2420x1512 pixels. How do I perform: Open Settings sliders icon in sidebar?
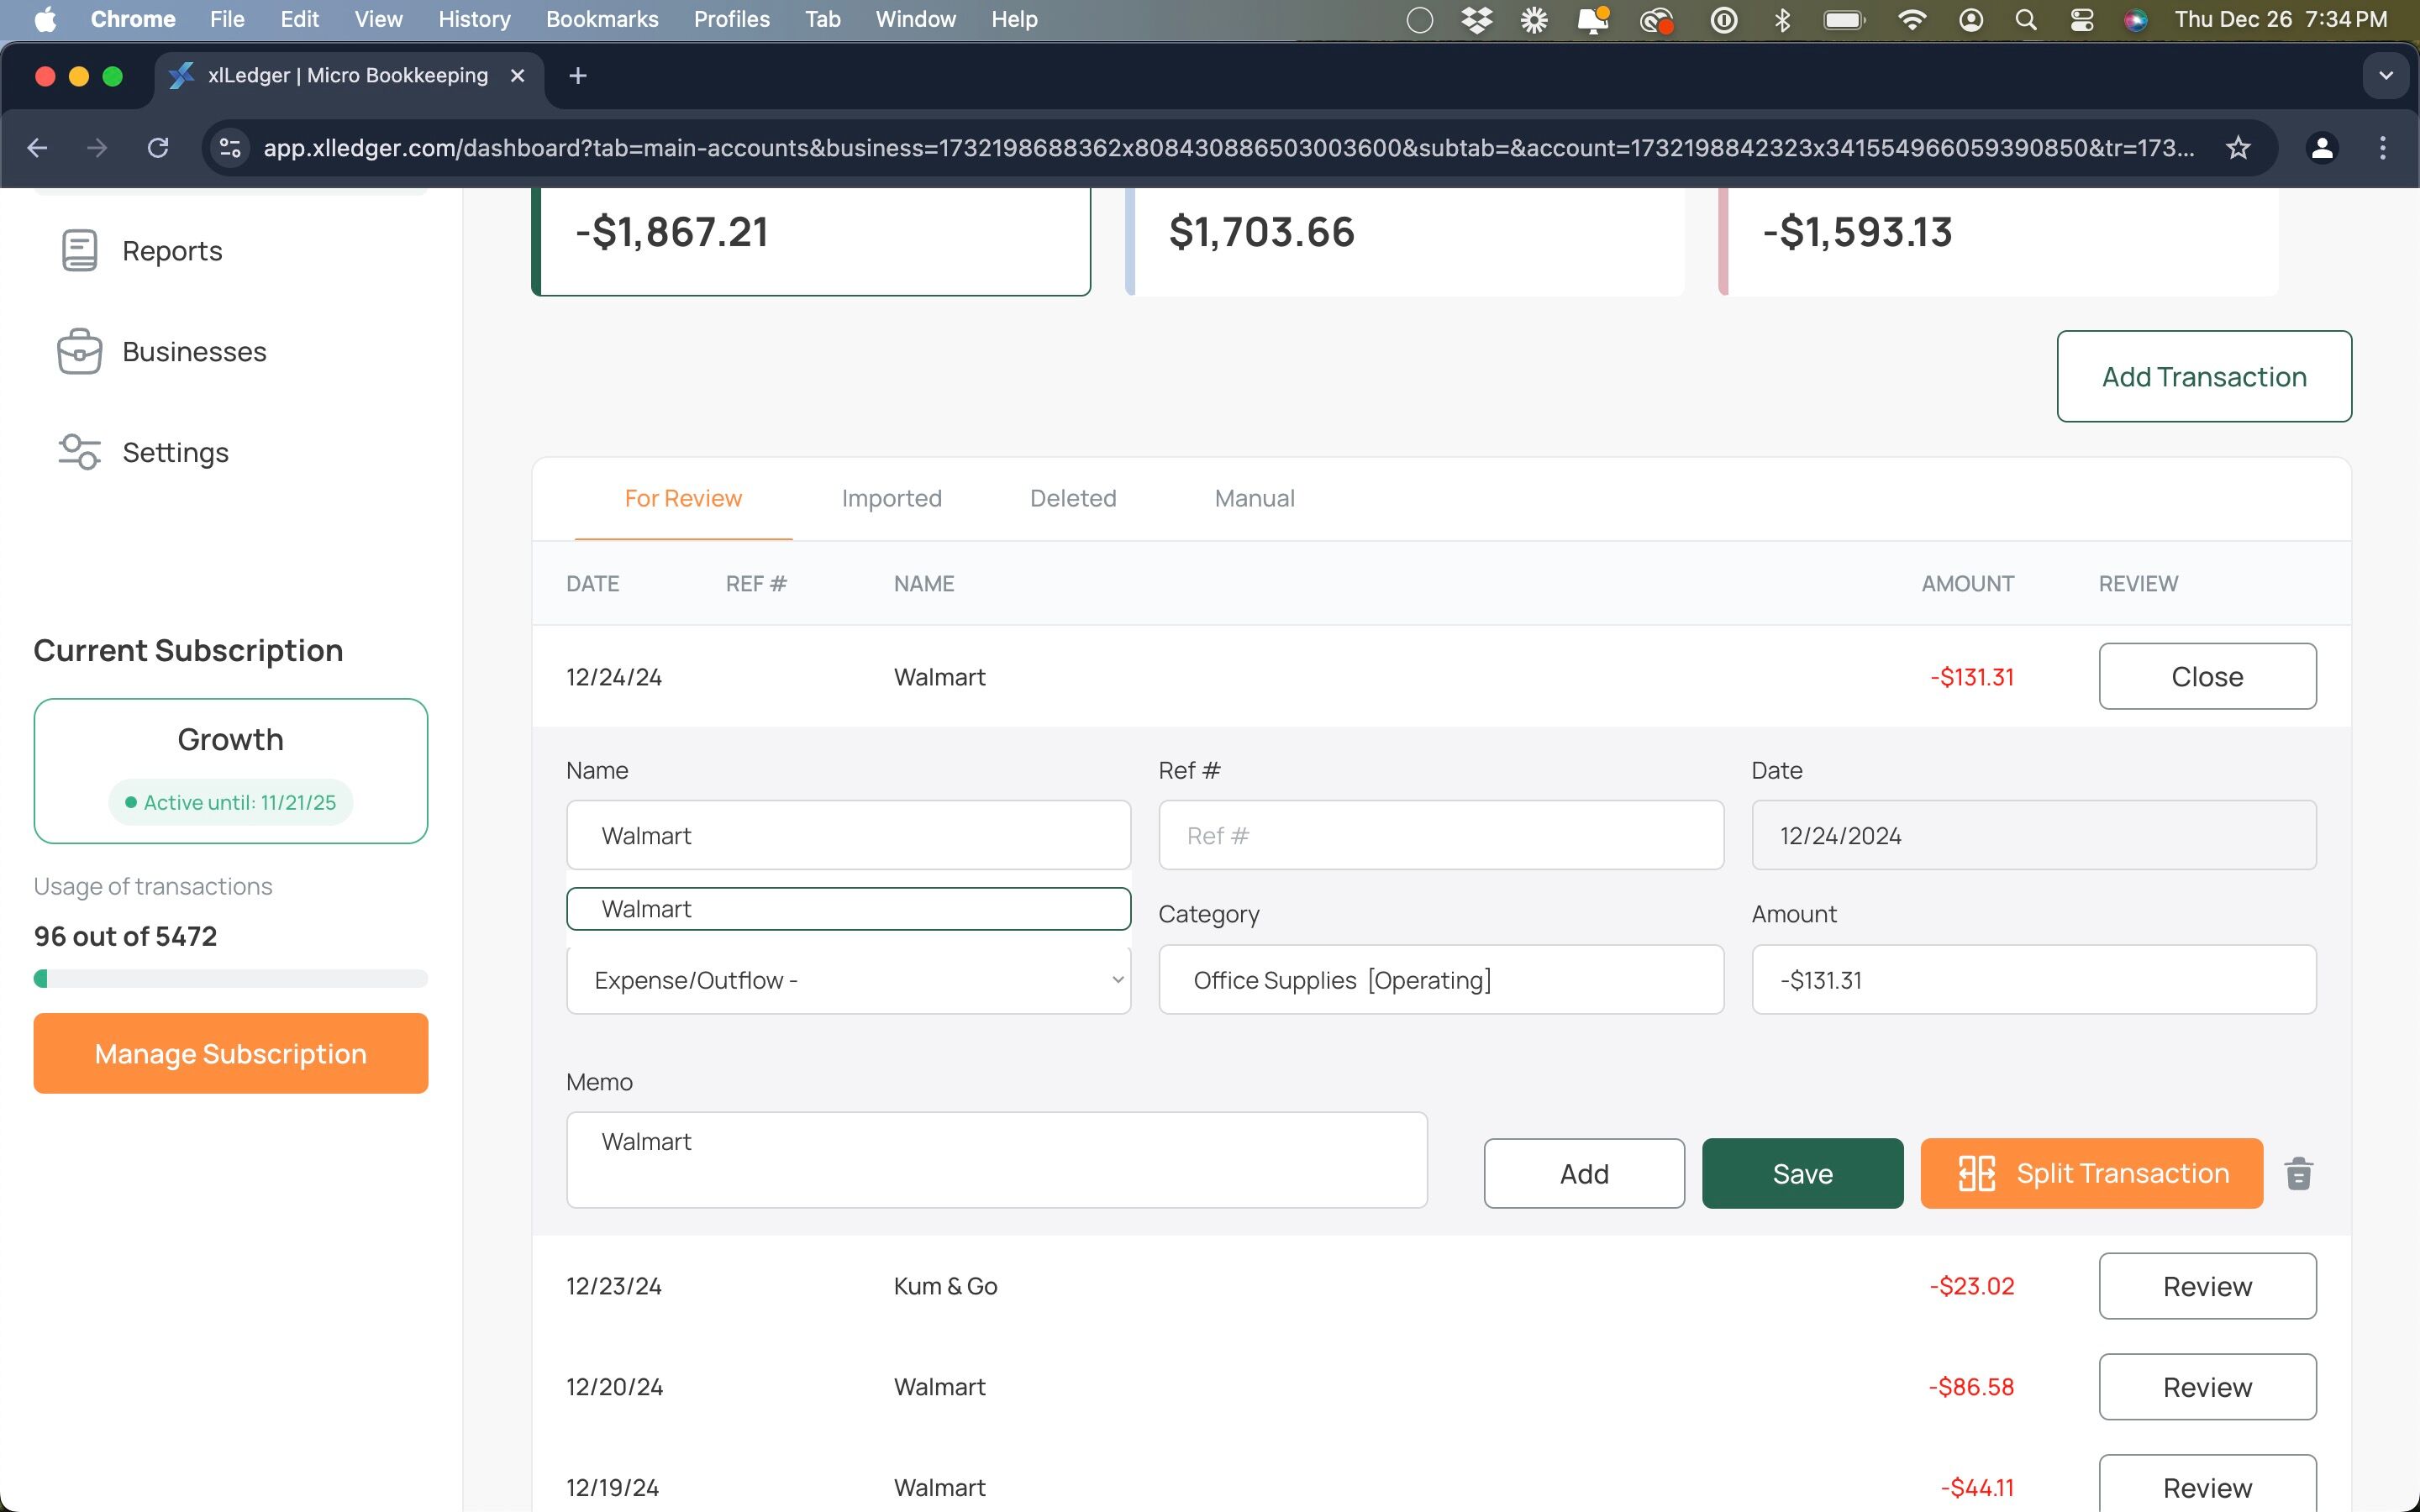[x=79, y=452]
